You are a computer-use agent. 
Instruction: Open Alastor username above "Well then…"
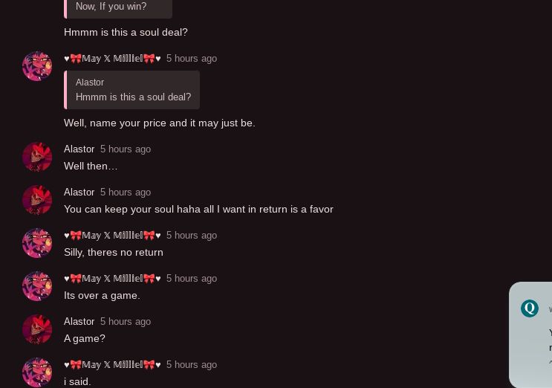click(79, 149)
